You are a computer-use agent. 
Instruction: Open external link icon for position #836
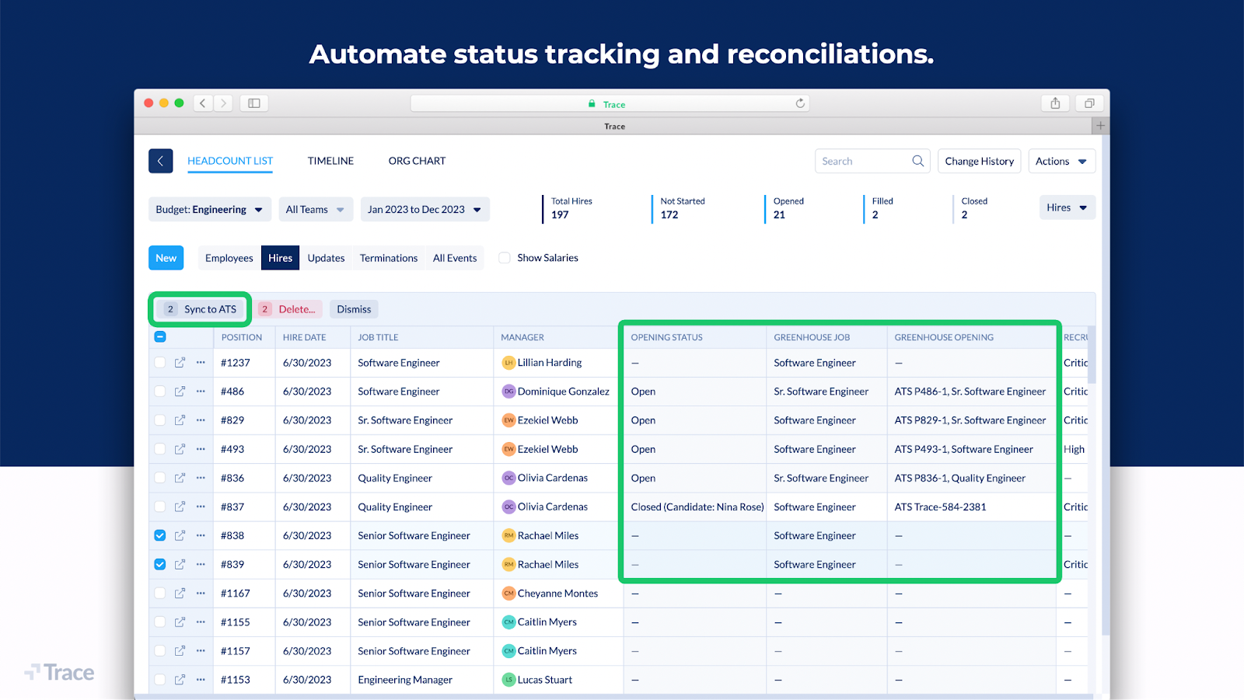pos(180,478)
